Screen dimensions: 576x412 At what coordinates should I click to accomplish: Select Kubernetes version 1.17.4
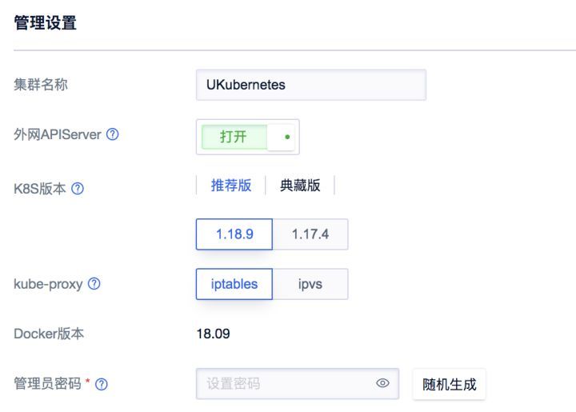pyautogui.click(x=310, y=234)
